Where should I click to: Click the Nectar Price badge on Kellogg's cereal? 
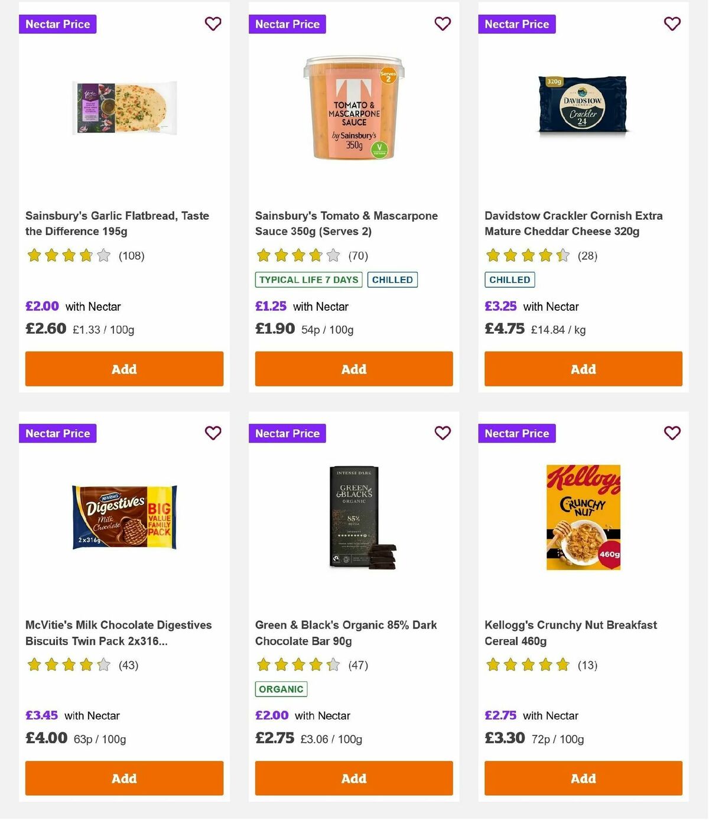pyautogui.click(x=516, y=433)
